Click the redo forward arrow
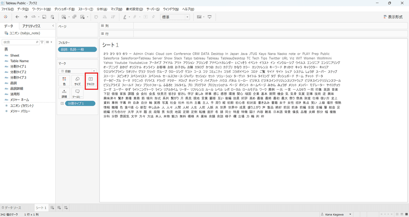This screenshot has width=409, height=217. point(26,17)
